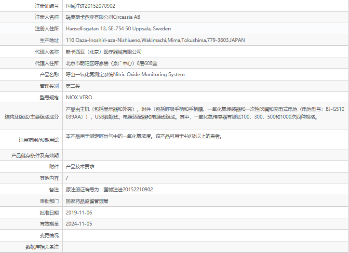Select the 生产地址 label

tap(49, 40)
